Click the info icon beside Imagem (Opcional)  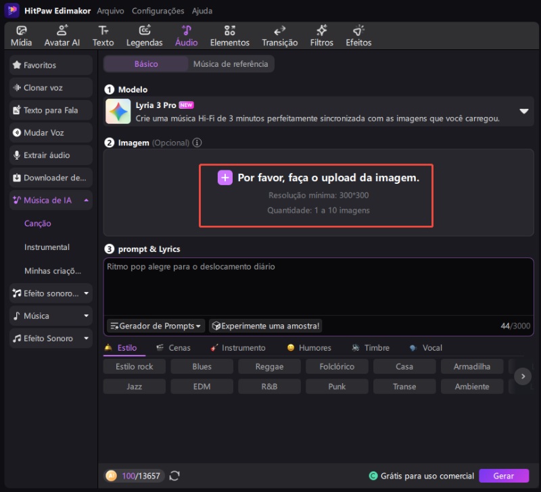197,143
